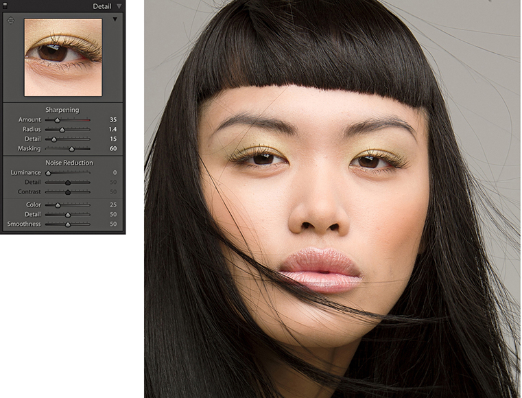Screen dimensions: 522x398
Task: Click the Masking label
Action: point(29,148)
